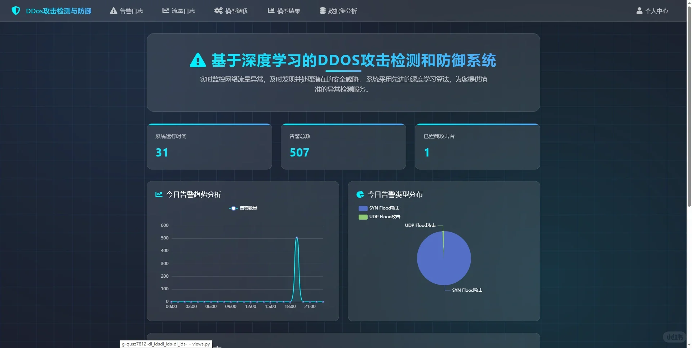Click the line chart icon beside 流量日志
This screenshot has width=692, height=348.
[x=165, y=10]
